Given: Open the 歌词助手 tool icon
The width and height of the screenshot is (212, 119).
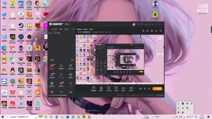Looking at the screenshot, I should pos(52,84).
